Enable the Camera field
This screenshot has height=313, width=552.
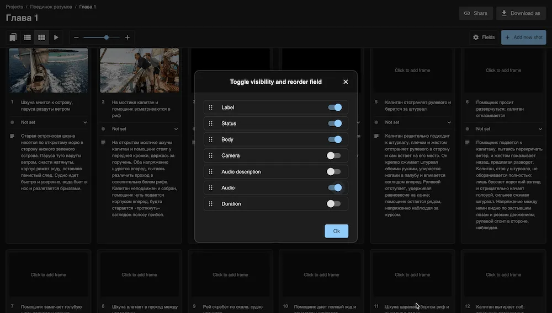point(334,155)
